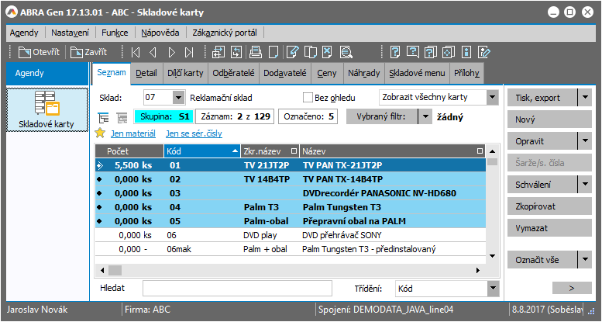Viewport: 602px width, 322px height.
Task: Click the printer icon in toolbar
Action: click(255, 53)
